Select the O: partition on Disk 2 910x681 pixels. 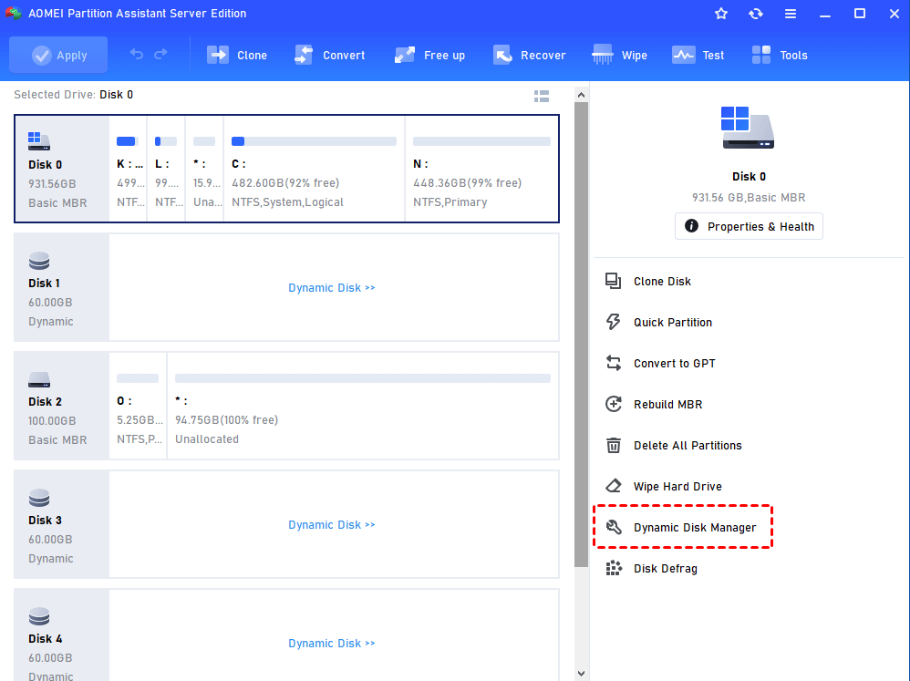tap(138, 406)
